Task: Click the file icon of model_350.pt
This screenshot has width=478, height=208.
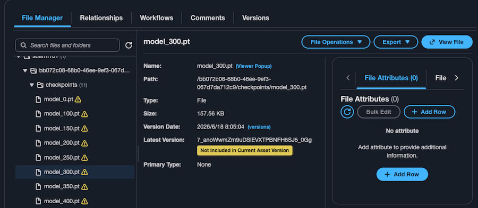Action: [x=38, y=186]
